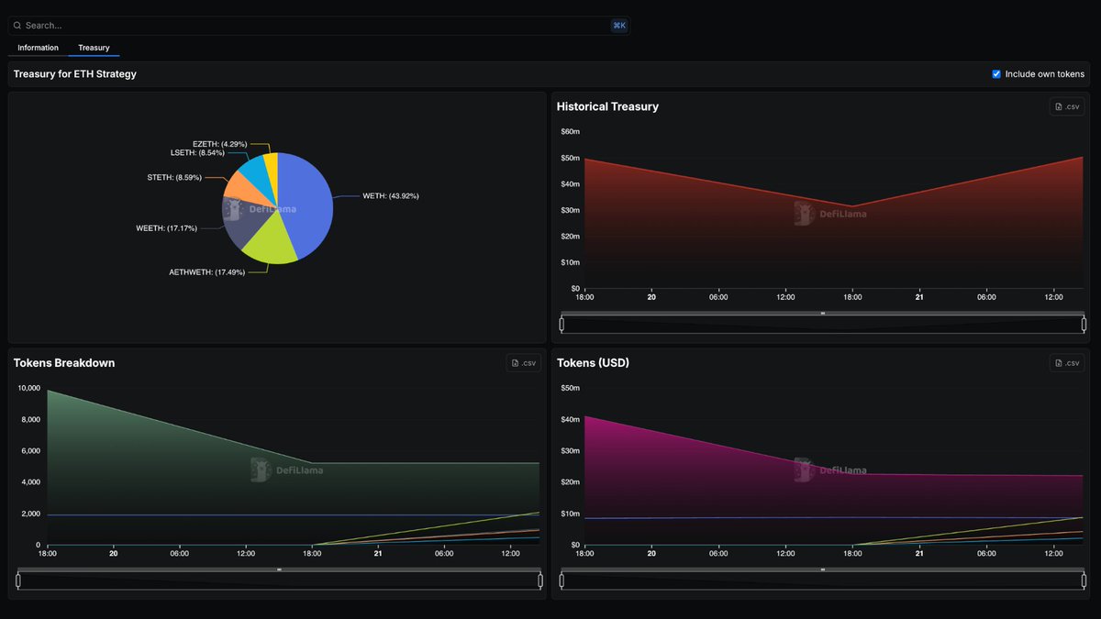Click Tokens Breakdown right zoom slider handle
Image resolution: width=1101 pixels, height=619 pixels.
point(540,580)
